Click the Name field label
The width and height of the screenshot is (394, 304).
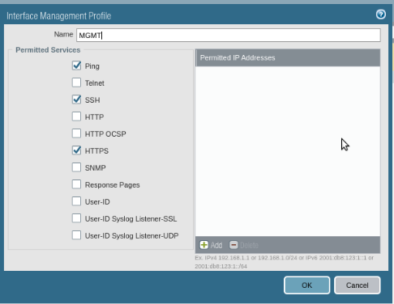[x=63, y=35]
